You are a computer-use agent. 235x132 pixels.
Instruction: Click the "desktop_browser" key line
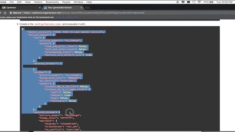47,63
